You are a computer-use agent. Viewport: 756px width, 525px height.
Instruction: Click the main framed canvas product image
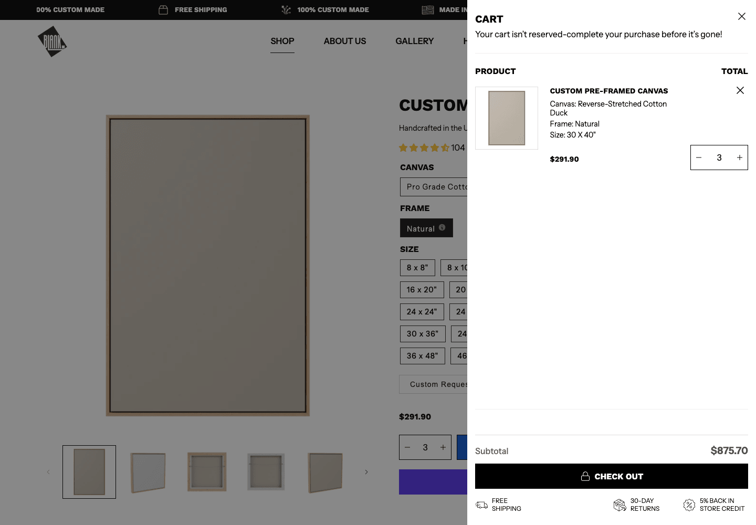tap(208, 266)
